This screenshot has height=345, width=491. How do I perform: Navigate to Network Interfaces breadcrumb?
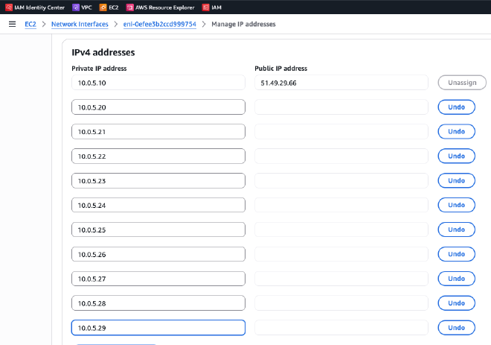[x=80, y=24]
